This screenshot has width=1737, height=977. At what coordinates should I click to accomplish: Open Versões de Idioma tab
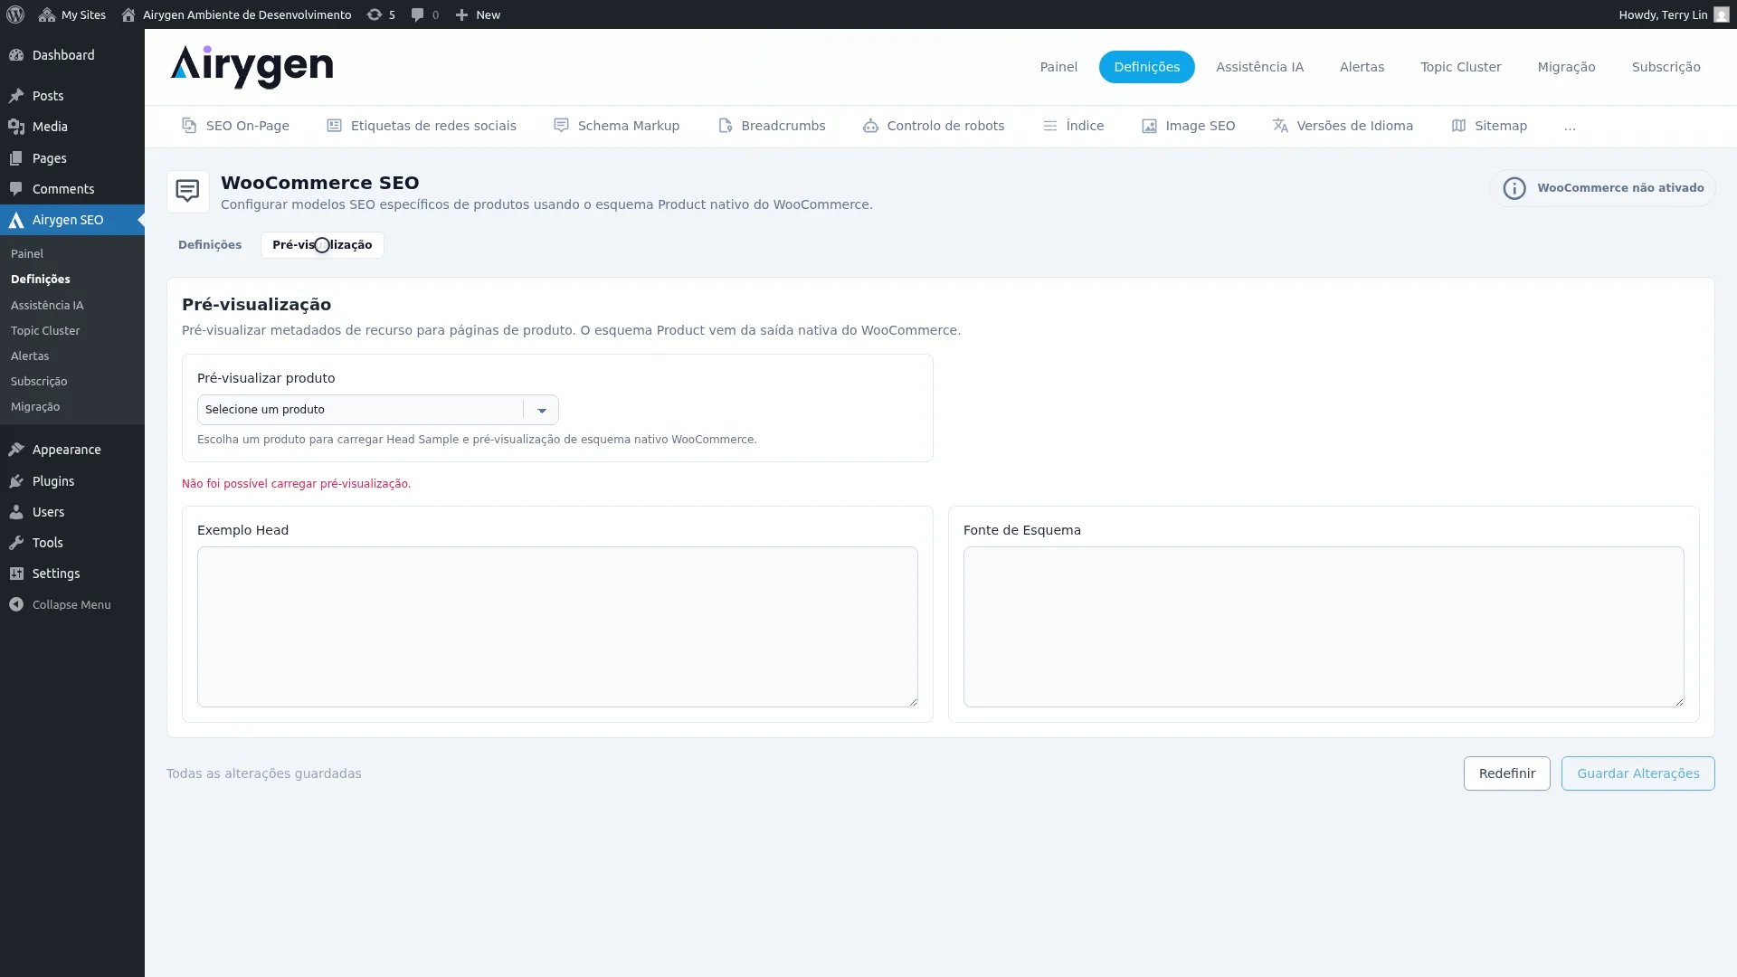click(1343, 126)
